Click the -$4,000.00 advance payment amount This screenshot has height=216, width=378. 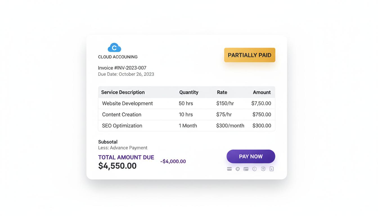[173, 161]
